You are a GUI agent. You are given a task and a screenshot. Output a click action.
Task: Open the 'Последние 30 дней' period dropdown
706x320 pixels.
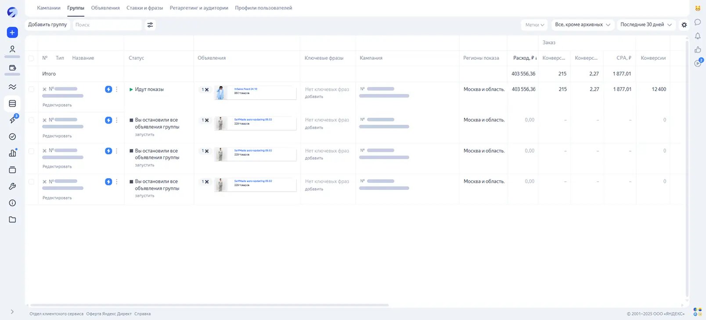click(x=646, y=25)
